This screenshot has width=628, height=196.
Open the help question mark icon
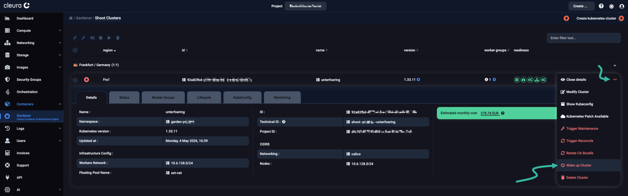601,6
